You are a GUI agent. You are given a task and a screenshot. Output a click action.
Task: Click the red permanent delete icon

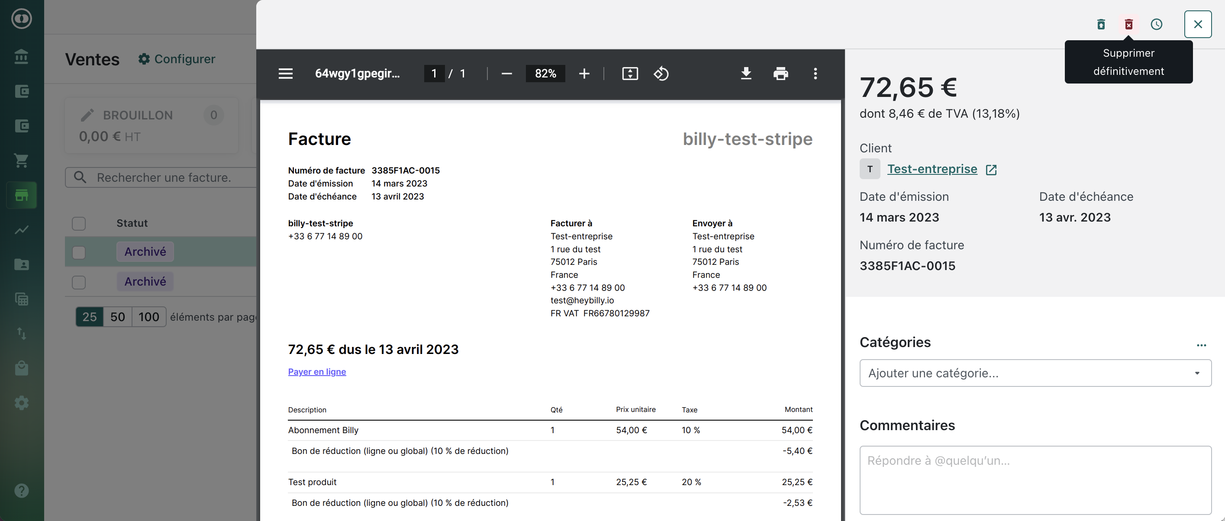pos(1128,24)
